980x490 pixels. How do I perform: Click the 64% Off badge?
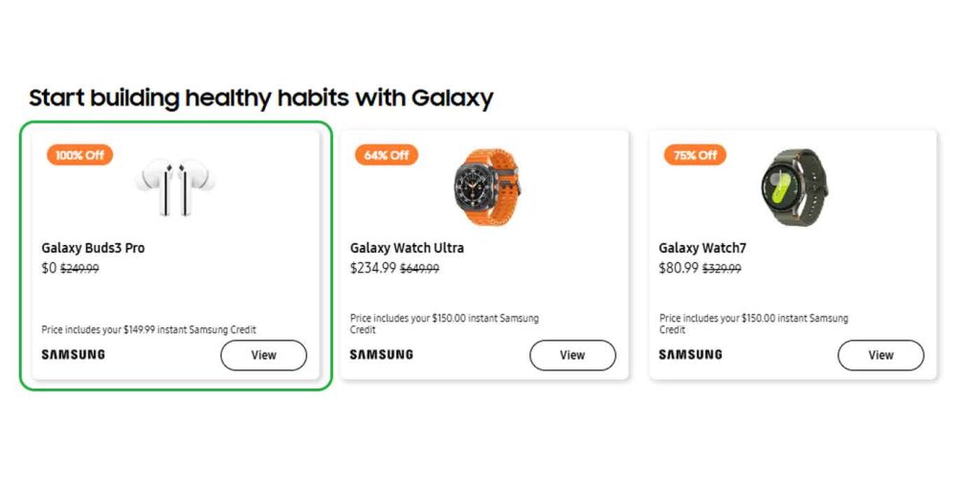click(387, 155)
